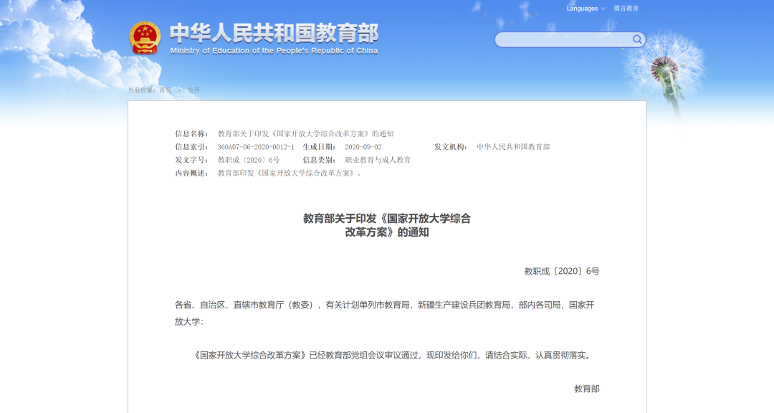This screenshot has height=413, width=774.
Task: Click the English Ministry of Education subtitle
Action: [274, 51]
